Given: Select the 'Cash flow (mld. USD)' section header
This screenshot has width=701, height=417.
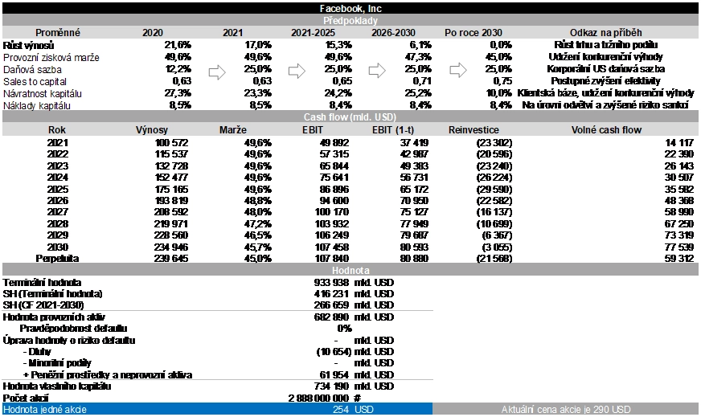Looking at the screenshot, I should (350, 117).
